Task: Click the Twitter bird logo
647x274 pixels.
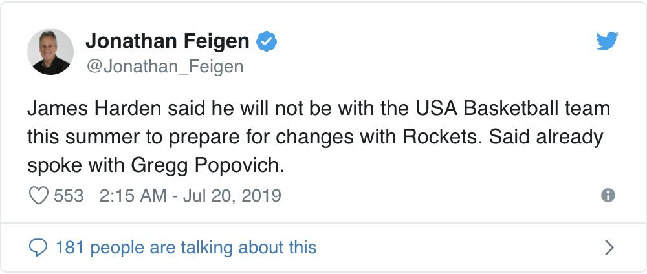Action: pos(607,41)
